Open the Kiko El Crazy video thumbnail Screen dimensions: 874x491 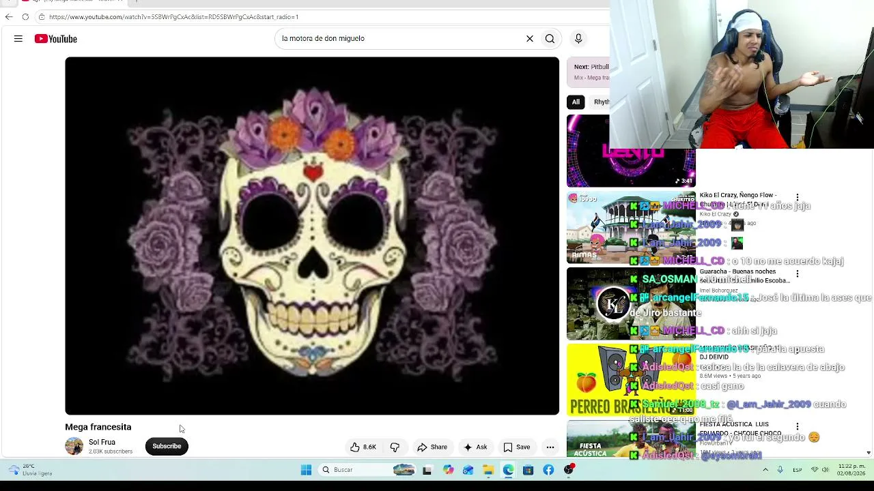click(631, 228)
